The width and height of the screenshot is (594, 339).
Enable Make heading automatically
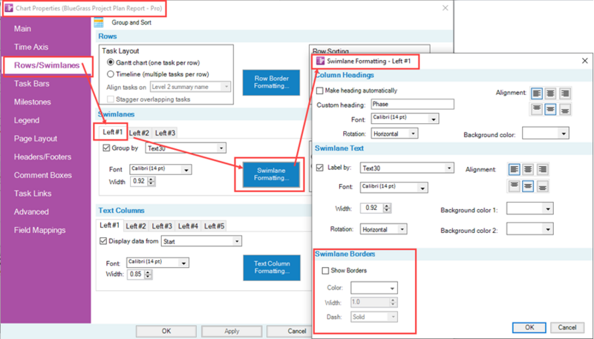[320, 90]
